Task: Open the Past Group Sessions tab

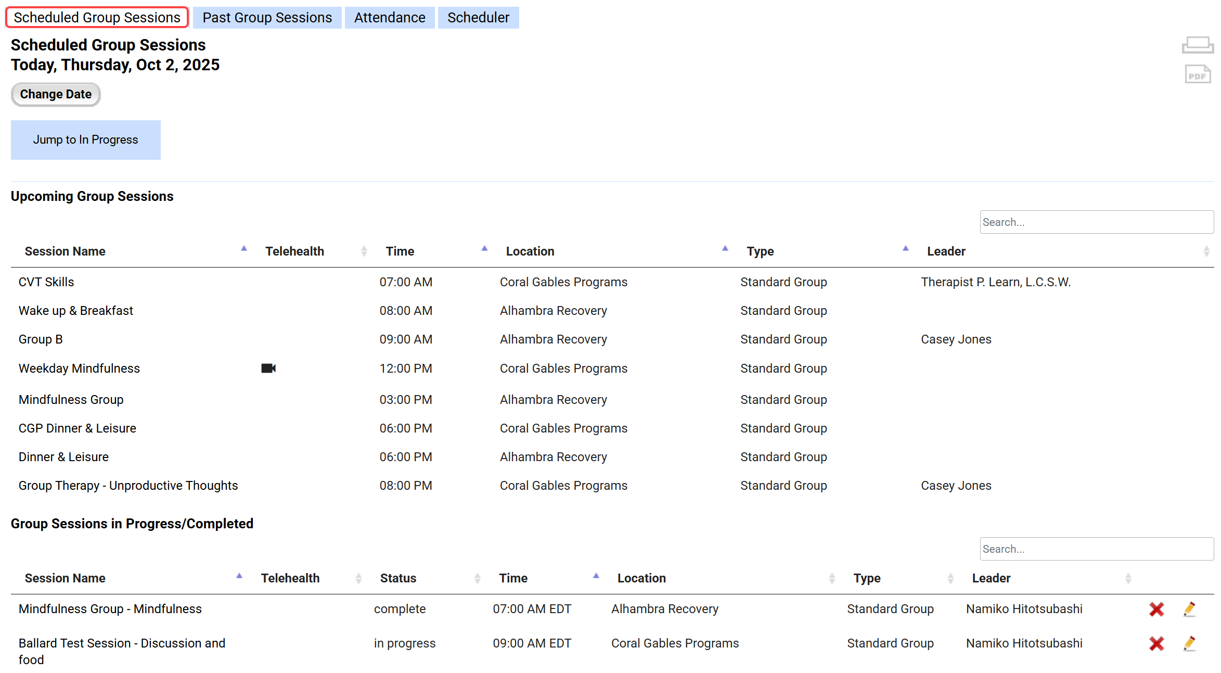Action: [x=267, y=18]
